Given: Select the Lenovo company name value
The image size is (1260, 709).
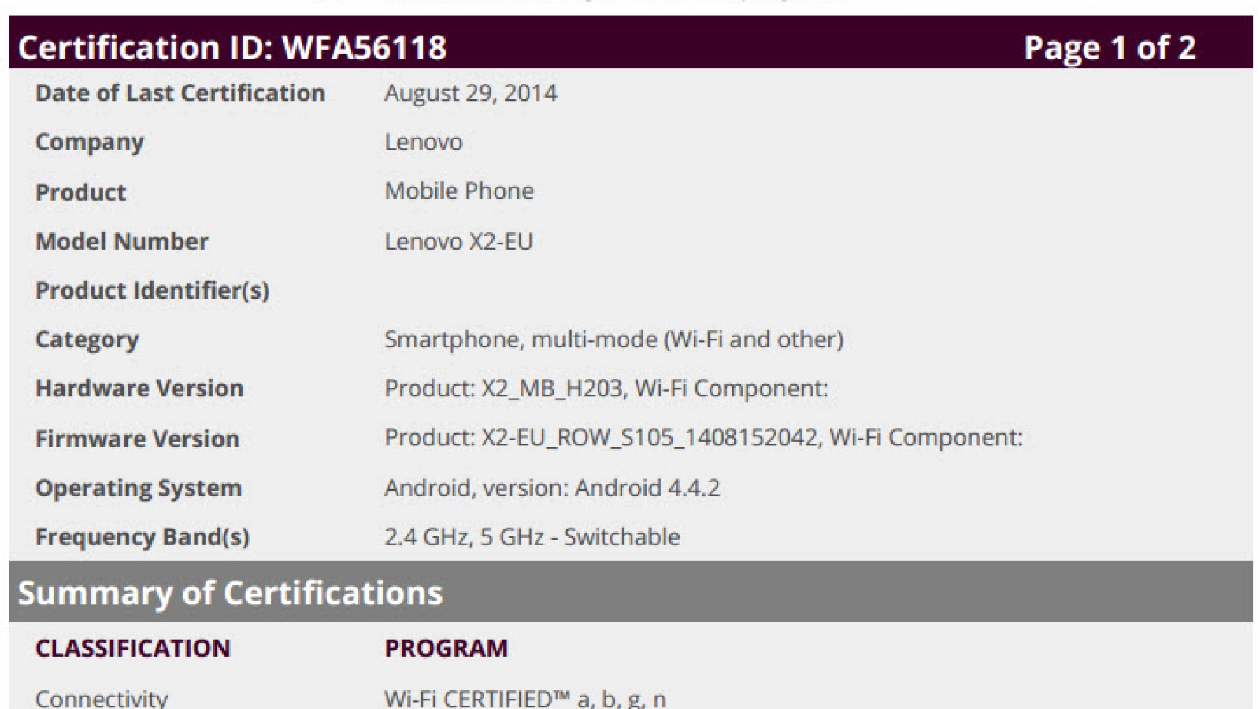Looking at the screenshot, I should coord(423,142).
